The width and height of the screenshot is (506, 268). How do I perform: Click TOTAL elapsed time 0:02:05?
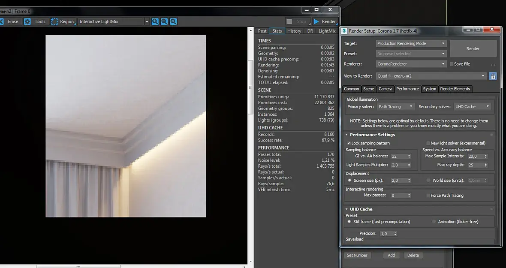point(327,83)
